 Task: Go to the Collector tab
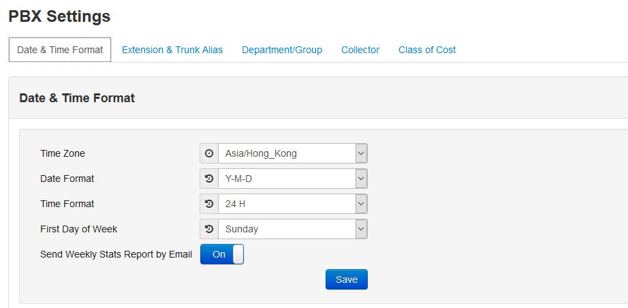coord(360,50)
